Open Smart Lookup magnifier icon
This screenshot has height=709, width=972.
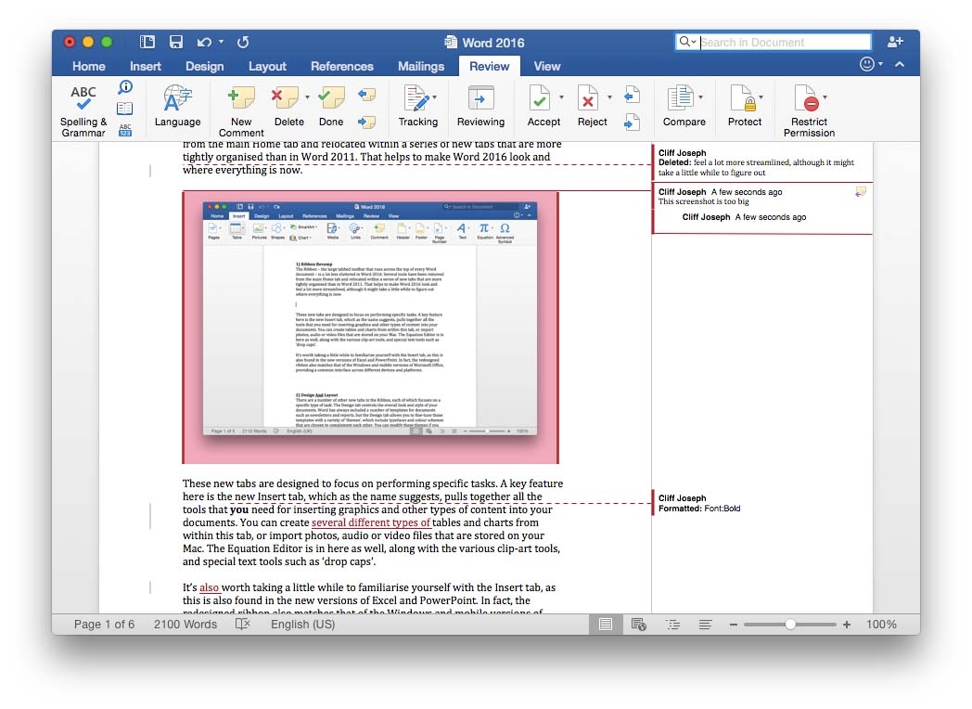pyautogui.click(x=125, y=87)
